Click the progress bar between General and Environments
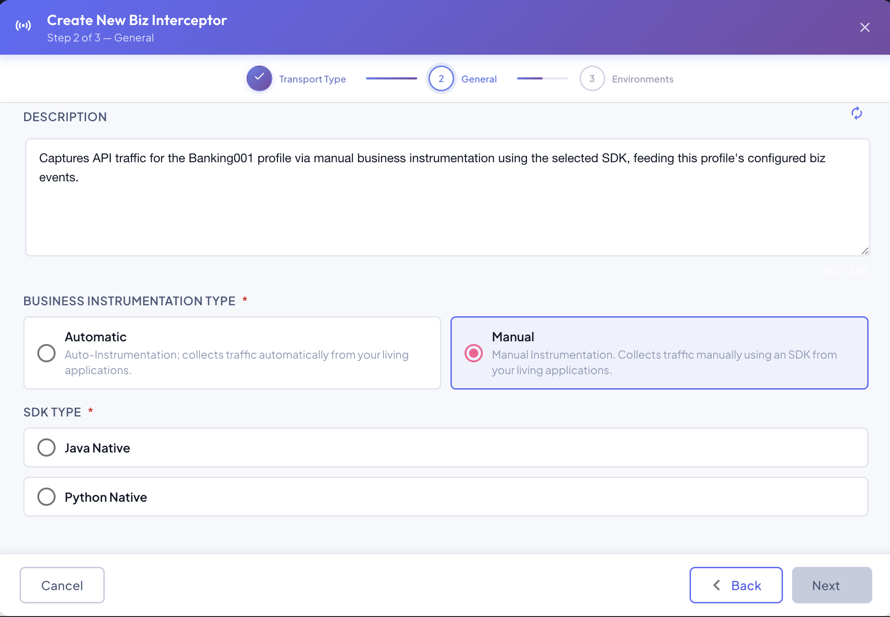Screen dimensions: 890x617 click(542, 78)
